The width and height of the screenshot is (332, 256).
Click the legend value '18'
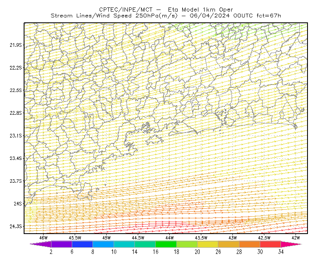[x=176, y=251]
